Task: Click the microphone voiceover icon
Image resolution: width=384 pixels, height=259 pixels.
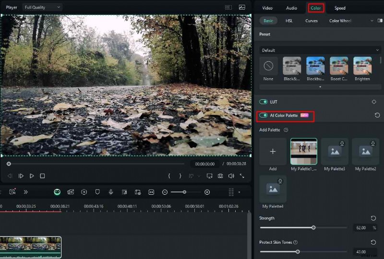Action: pyautogui.click(x=111, y=192)
